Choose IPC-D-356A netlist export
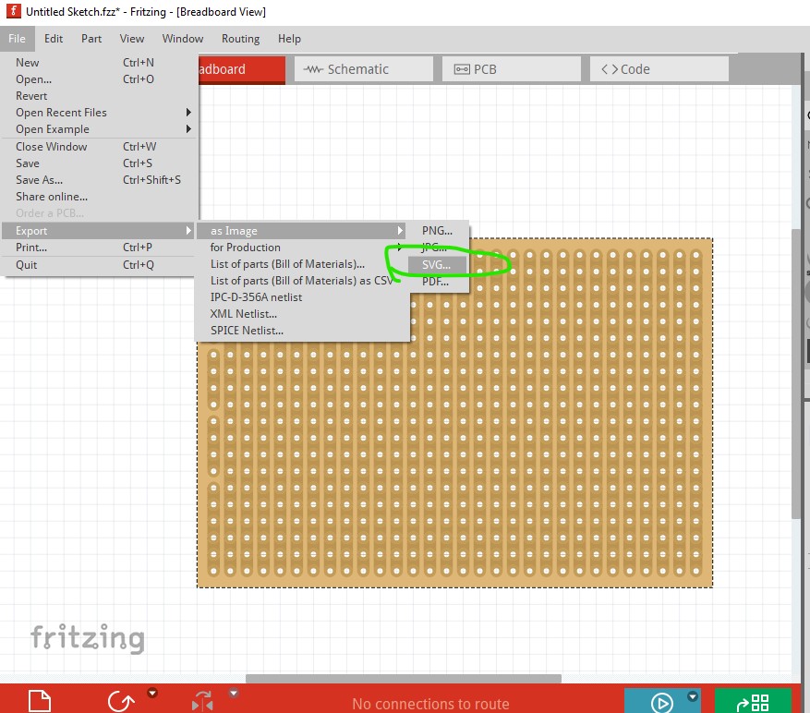 (256, 297)
